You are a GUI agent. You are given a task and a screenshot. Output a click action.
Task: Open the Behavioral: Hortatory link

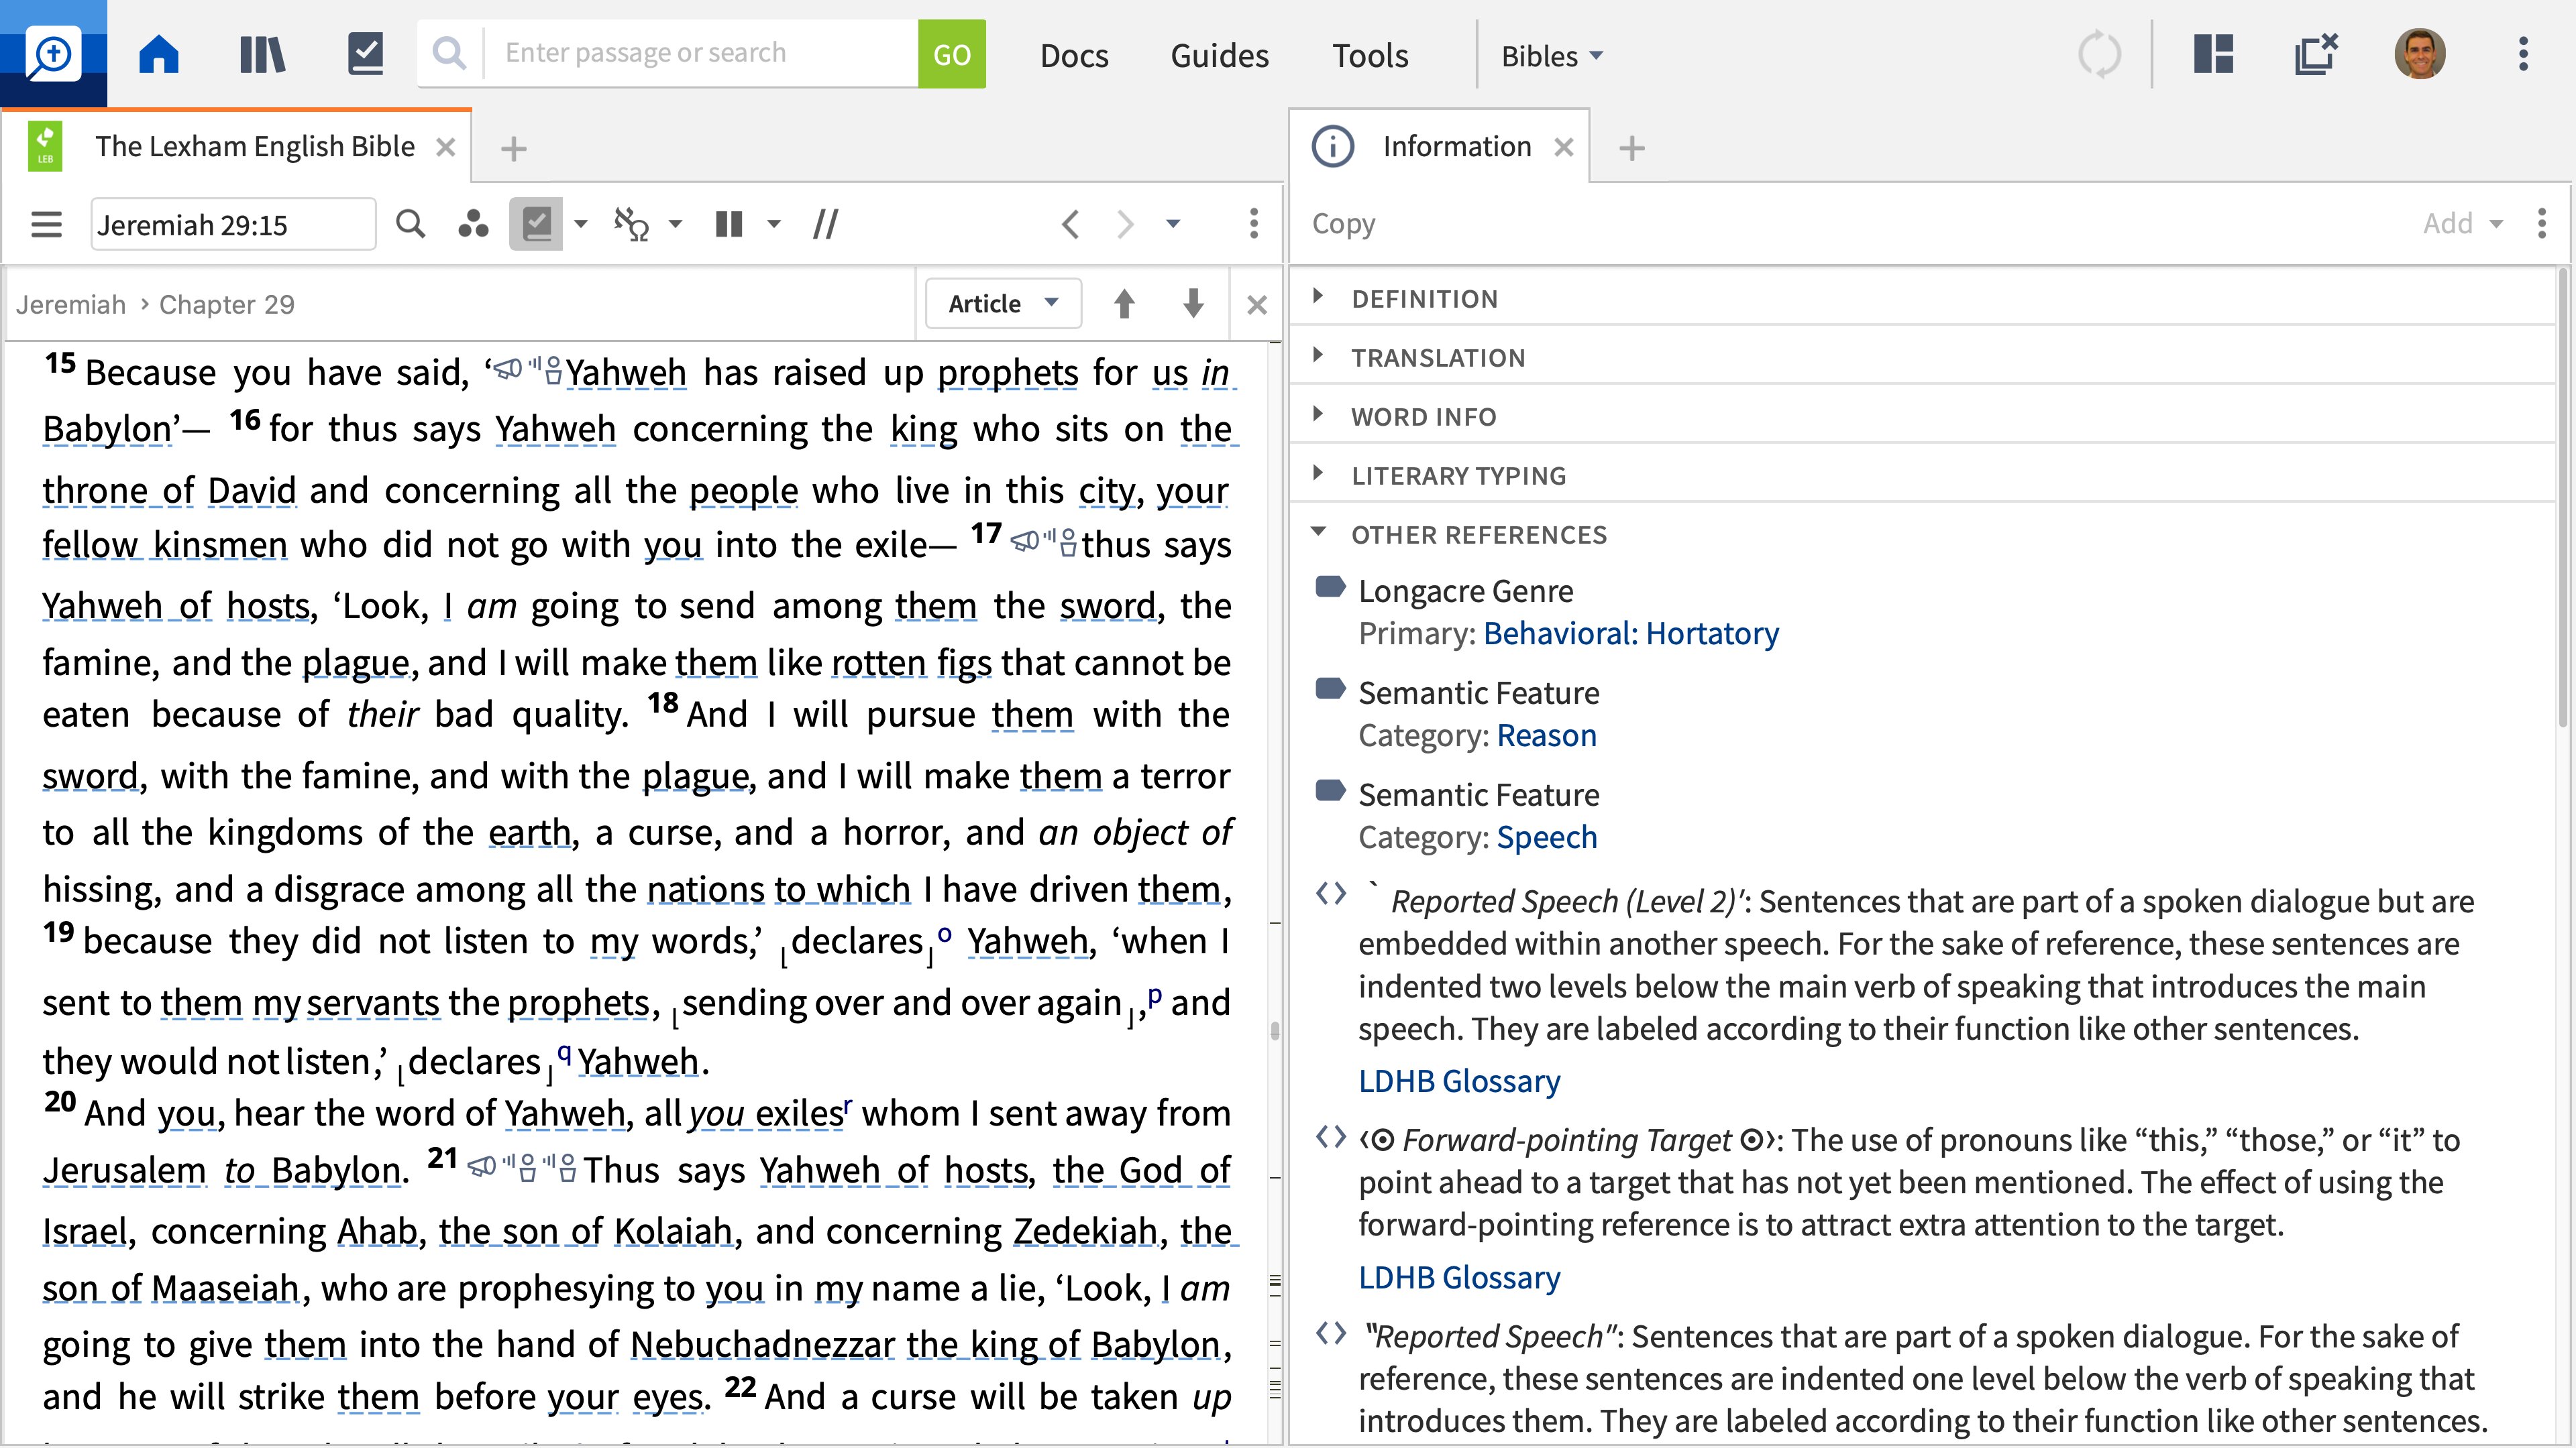[1630, 633]
